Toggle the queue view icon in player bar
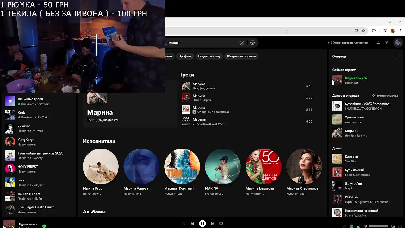Viewport: 405px width, 228px height. pyautogui.click(x=352, y=226)
